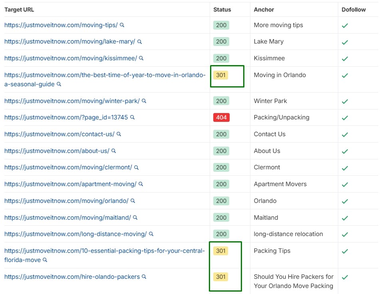Inspect kissimmee URL via magnifier icon
Screen dimensions: 381x294
point(141,58)
